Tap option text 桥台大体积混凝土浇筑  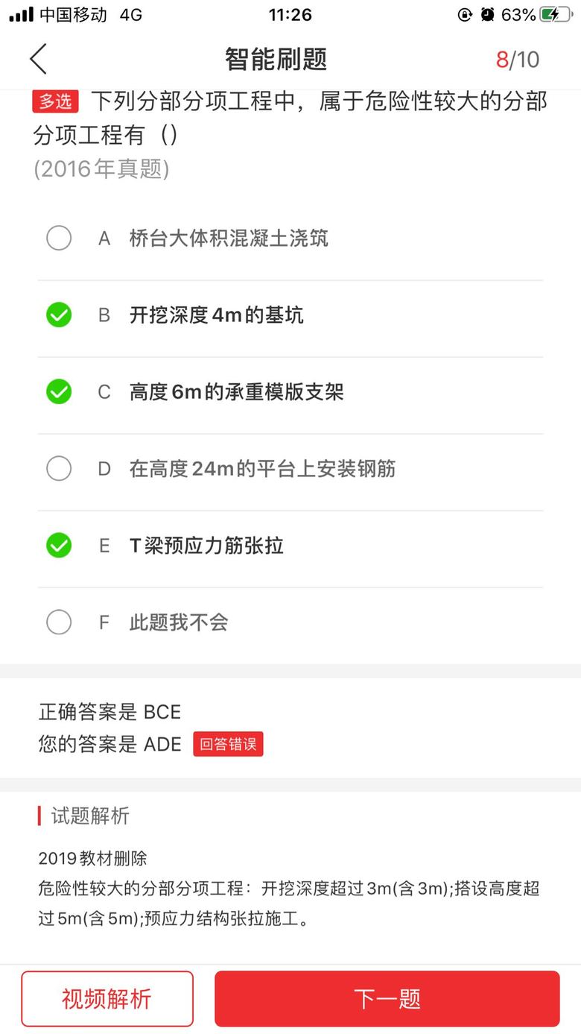229,239
